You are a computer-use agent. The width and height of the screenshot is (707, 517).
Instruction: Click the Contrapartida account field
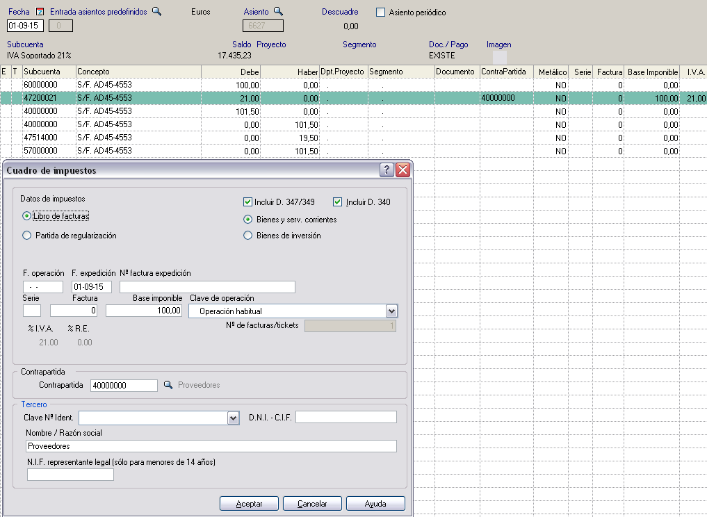[124, 386]
